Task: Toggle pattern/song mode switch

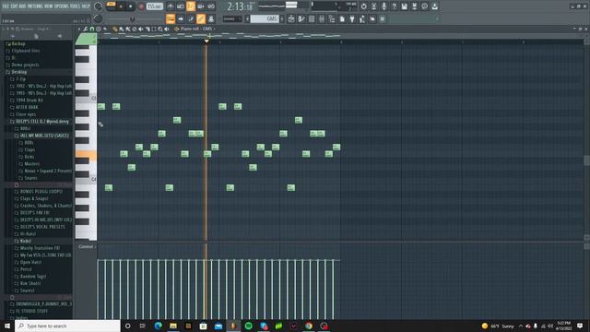Action: [x=111, y=6]
